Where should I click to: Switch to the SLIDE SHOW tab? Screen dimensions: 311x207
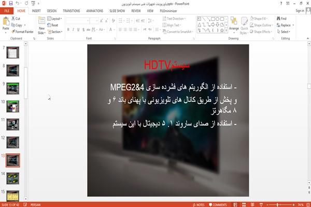click(117, 11)
